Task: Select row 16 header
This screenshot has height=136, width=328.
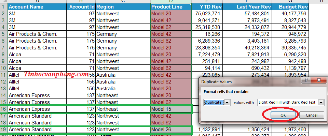Action: 4,109
